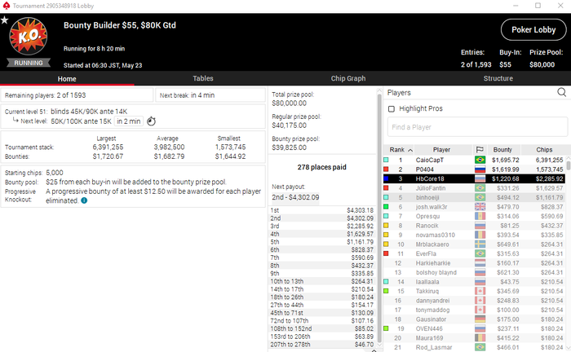Click the Next break in 4 min box
The width and height of the screenshot is (571, 352).
[210, 95]
